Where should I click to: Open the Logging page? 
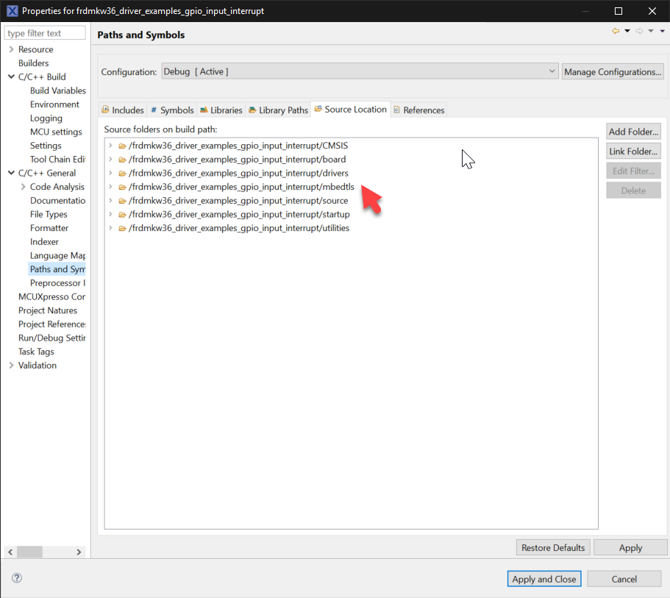pos(46,118)
